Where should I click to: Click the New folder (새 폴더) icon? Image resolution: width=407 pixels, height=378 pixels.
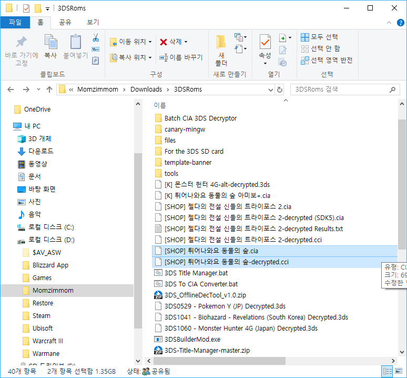point(221,42)
